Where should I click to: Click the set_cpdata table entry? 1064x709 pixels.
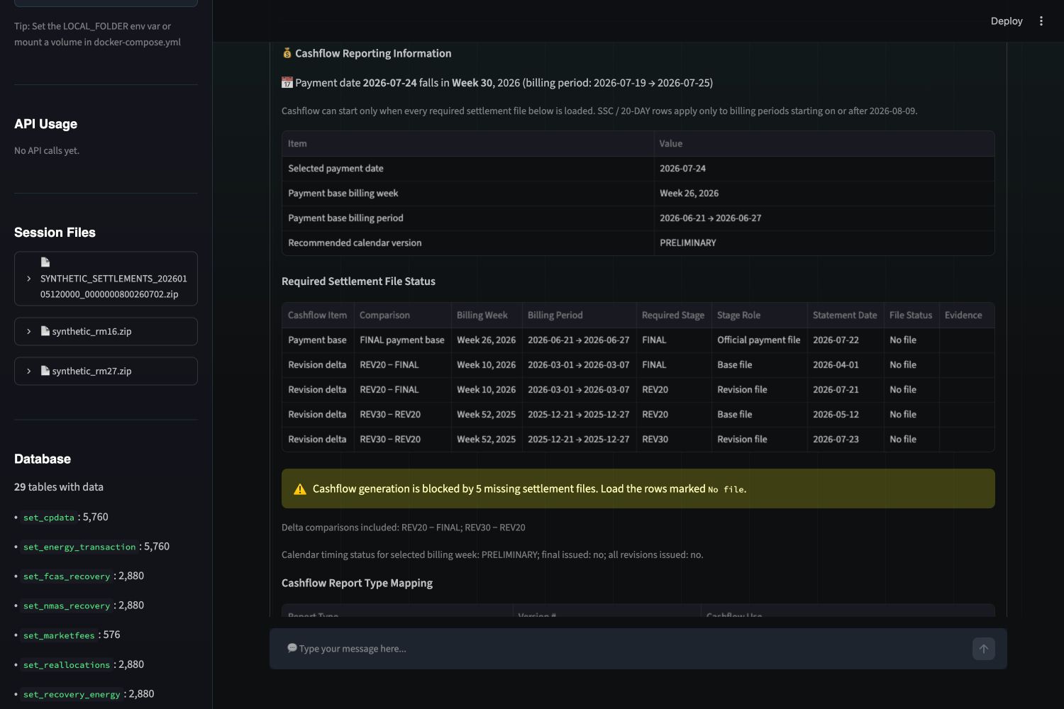(49, 518)
